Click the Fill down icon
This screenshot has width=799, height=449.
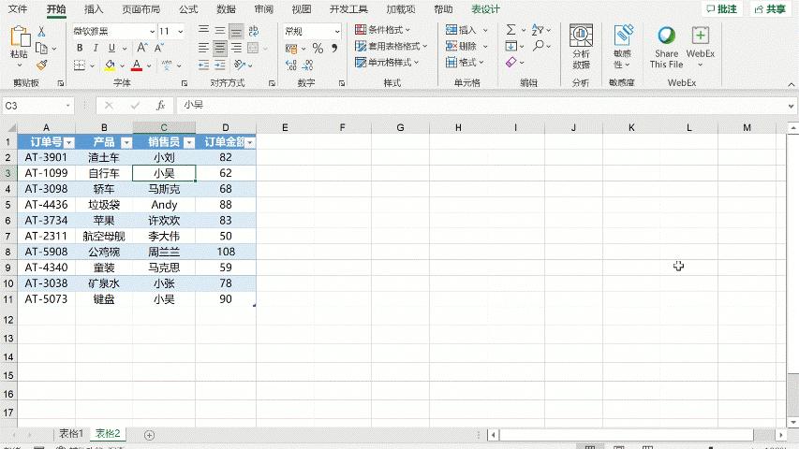[x=510, y=46]
